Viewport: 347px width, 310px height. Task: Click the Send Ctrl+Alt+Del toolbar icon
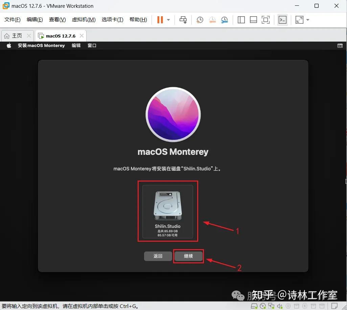tap(183, 20)
